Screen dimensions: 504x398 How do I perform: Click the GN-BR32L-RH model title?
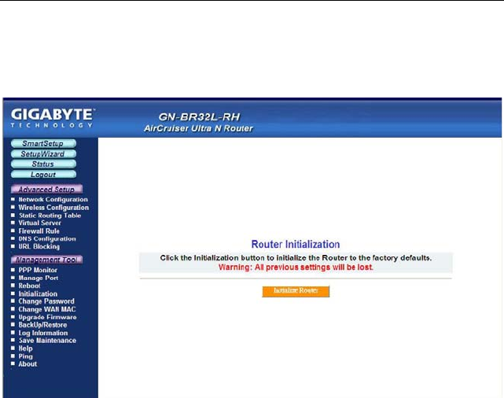[x=199, y=116]
